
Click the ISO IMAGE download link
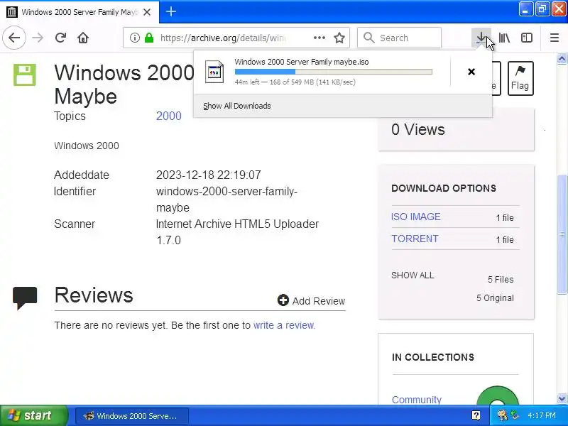[416, 217]
